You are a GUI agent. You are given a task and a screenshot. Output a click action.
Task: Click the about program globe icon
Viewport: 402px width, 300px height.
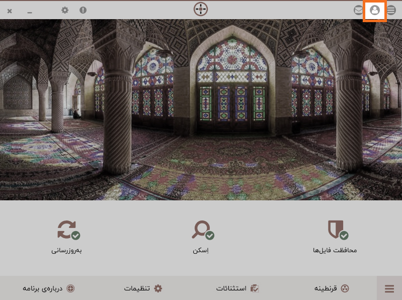[70, 288]
